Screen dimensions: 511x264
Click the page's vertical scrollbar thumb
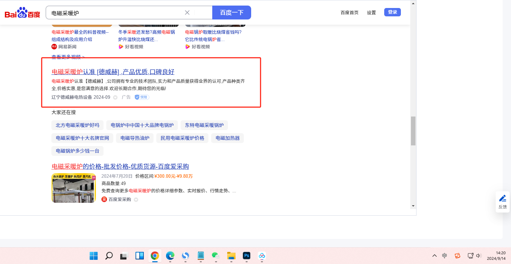413,131
